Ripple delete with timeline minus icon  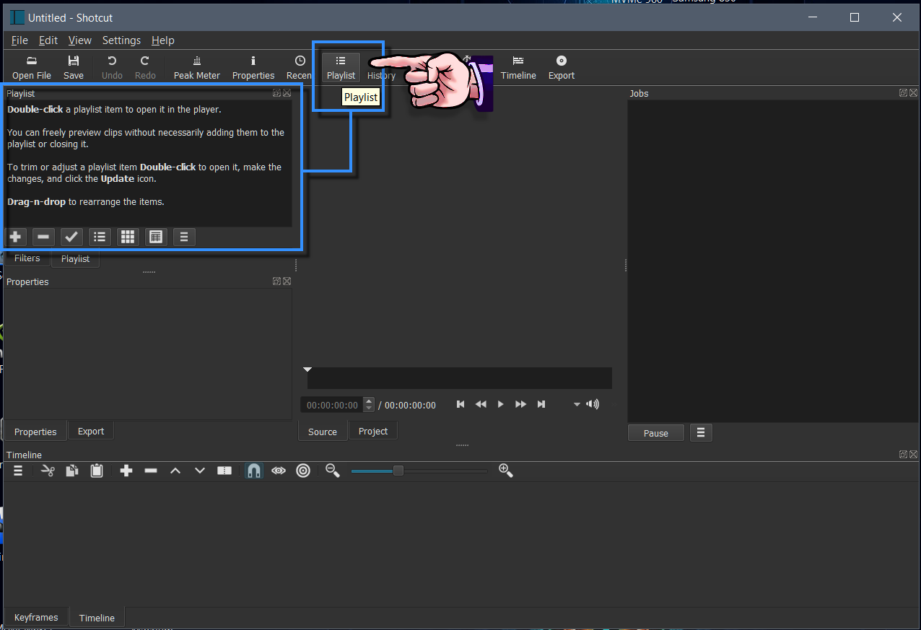151,471
